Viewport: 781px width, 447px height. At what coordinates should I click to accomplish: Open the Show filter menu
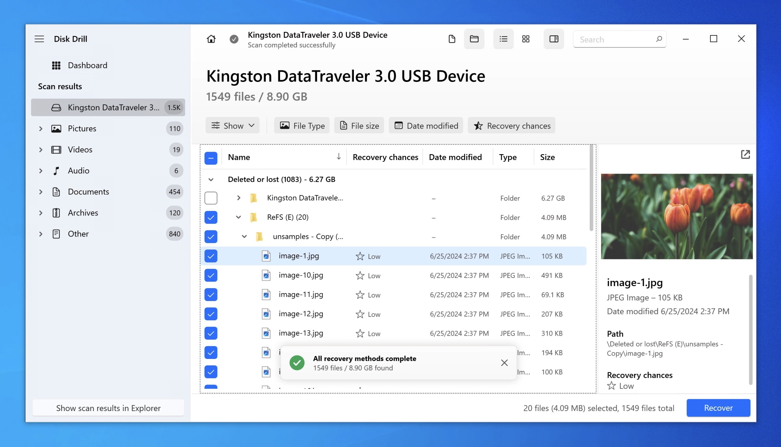click(232, 126)
